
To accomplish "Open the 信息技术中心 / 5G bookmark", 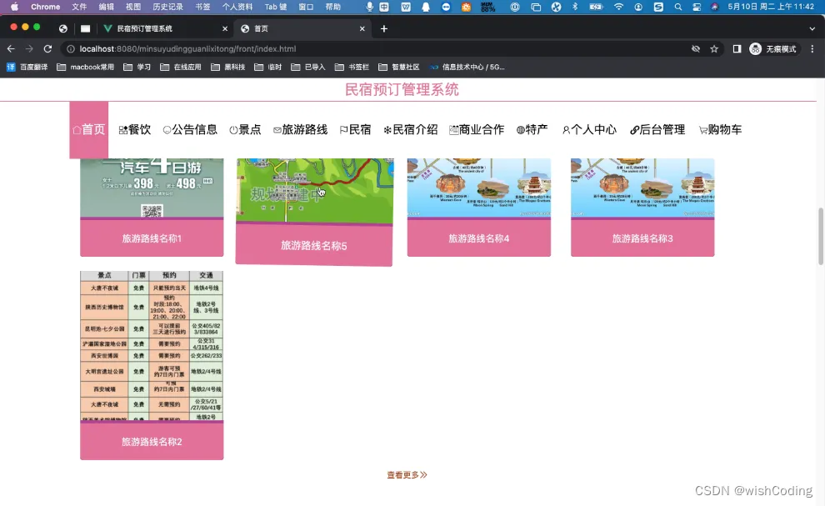I will (x=467, y=67).
